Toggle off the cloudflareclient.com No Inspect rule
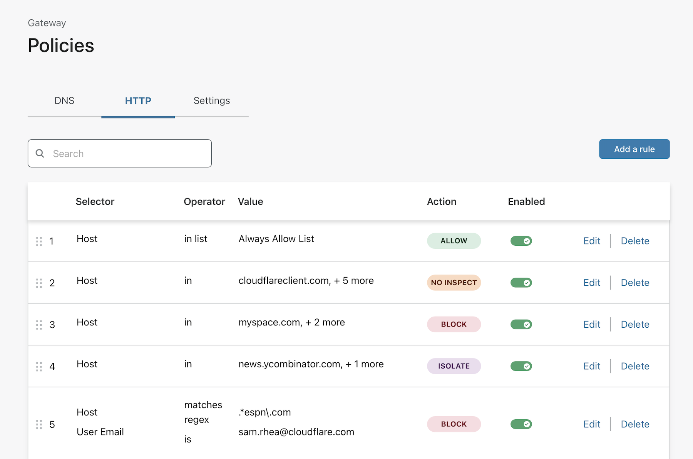 point(521,283)
